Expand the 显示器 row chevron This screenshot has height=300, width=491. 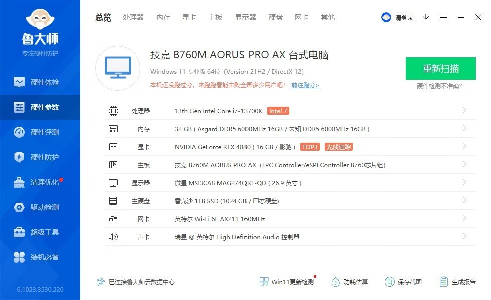pos(465,182)
